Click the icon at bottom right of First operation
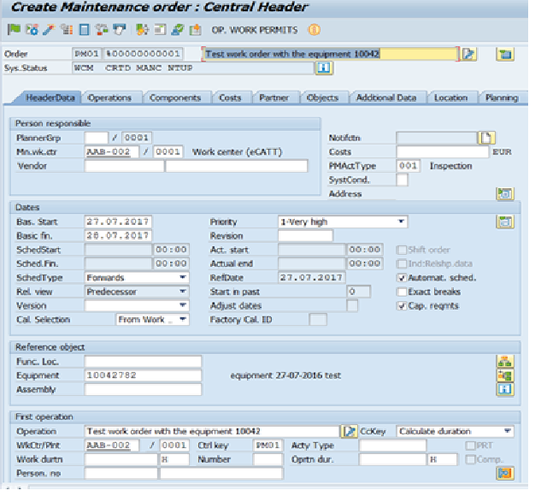535x496 pixels. [x=504, y=472]
